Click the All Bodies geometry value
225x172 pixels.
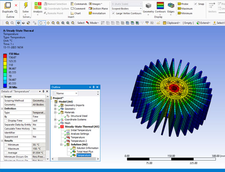[x=39, y=105]
